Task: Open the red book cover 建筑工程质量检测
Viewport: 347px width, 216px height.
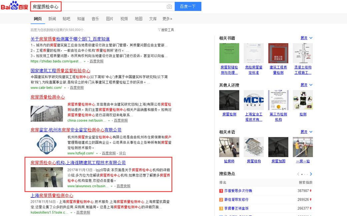Action: pyautogui.click(x=278, y=53)
